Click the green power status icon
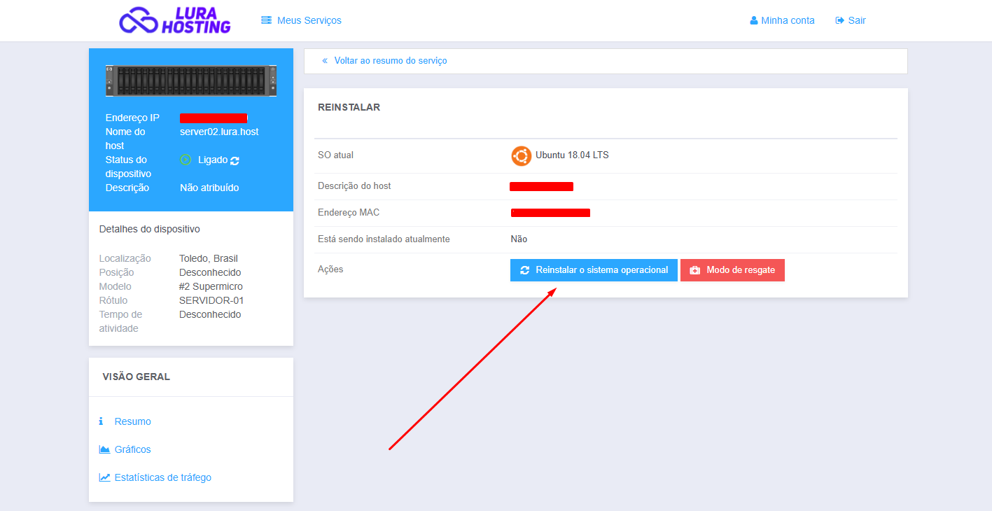The height and width of the screenshot is (511, 992). click(186, 160)
